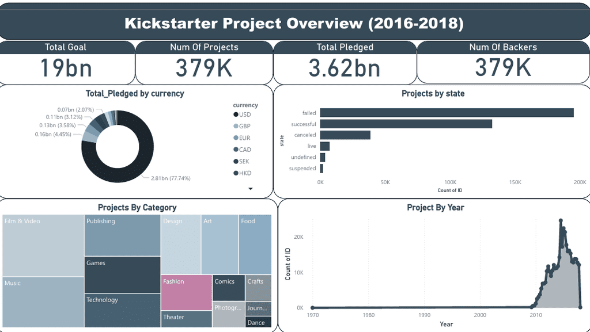Click the pink Fashion treemap tile
Viewport: 590px width, 332px height.
click(187, 292)
